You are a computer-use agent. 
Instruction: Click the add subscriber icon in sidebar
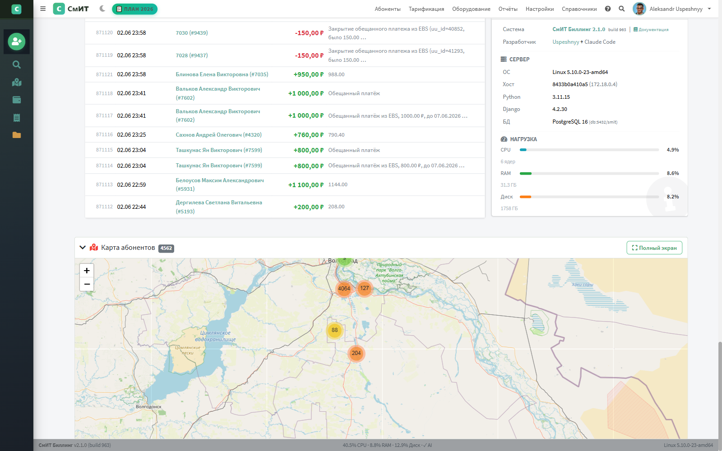point(17,41)
